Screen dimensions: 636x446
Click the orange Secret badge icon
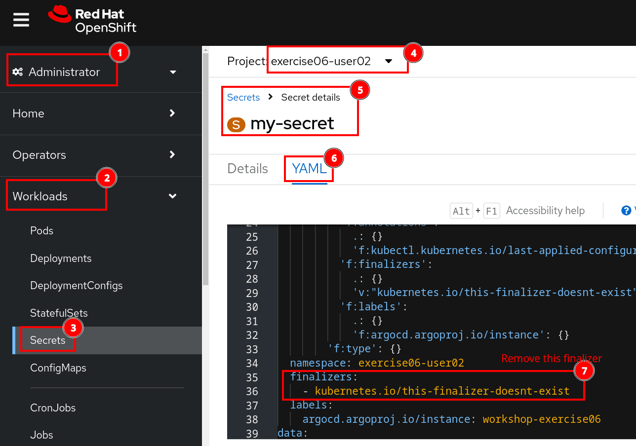pyautogui.click(x=236, y=125)
